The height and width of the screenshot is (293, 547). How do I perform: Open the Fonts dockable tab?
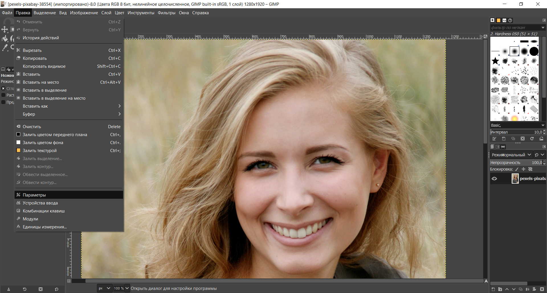click(504, 20)
